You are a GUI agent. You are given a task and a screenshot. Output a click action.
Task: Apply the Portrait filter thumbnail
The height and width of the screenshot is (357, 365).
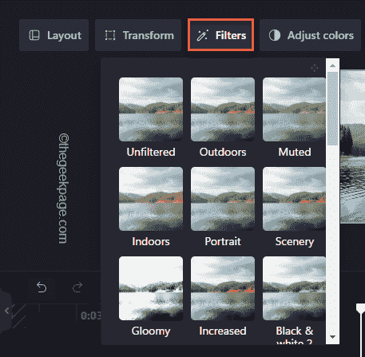(223, 199)
